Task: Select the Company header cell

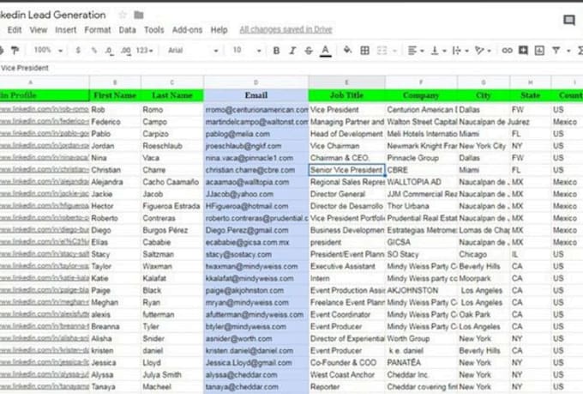Action: point(421,95)
